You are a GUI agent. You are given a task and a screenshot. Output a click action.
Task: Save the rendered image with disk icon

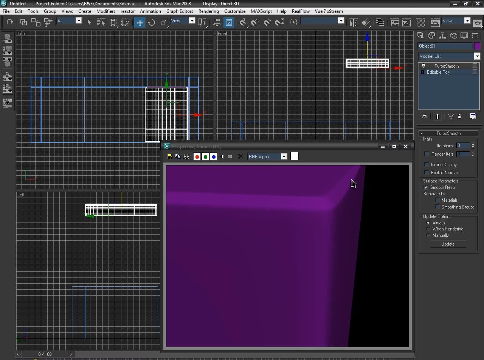click(169, 156)
